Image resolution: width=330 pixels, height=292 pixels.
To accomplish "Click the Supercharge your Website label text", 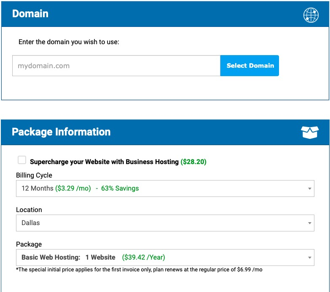I will click(x=104, y=162).
